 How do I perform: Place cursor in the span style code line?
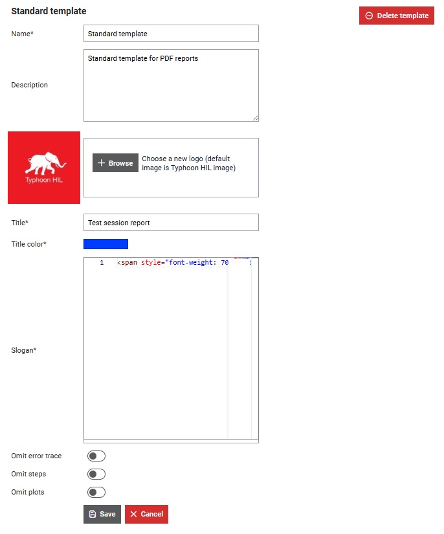click(172, 263)
